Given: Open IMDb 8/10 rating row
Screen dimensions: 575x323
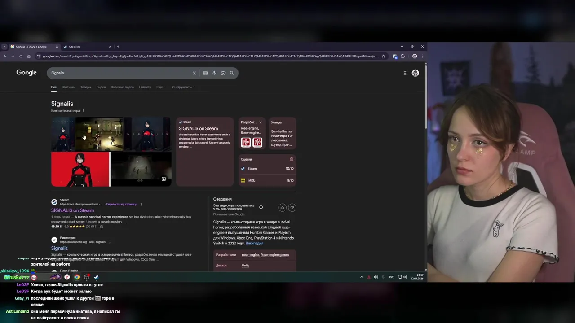Looking at the screenshot, I should point(267,180).
